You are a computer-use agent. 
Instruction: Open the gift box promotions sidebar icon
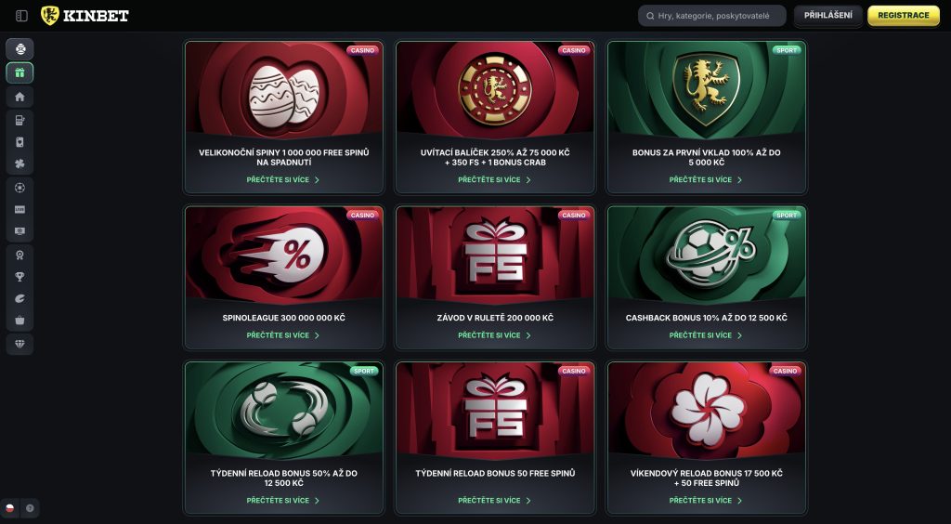[20, 72]
